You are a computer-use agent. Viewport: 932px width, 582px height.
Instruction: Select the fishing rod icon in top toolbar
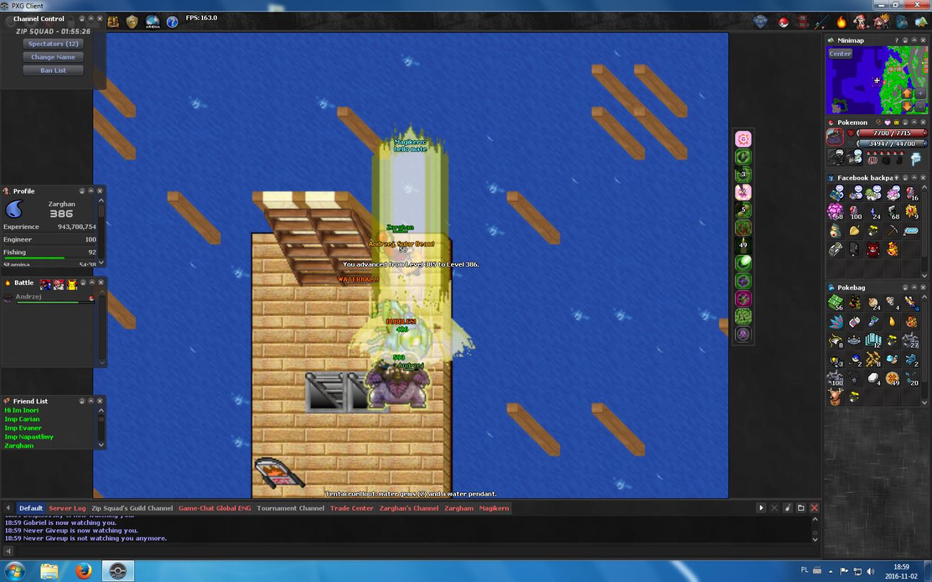pyautogui.click(x=821, y=23)
